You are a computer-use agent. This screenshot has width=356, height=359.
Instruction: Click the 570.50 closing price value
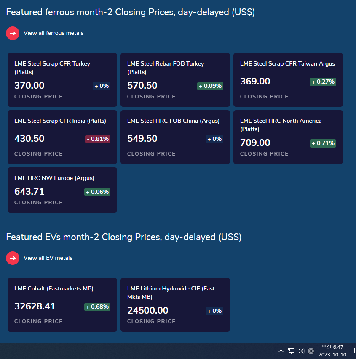[142, 86]
